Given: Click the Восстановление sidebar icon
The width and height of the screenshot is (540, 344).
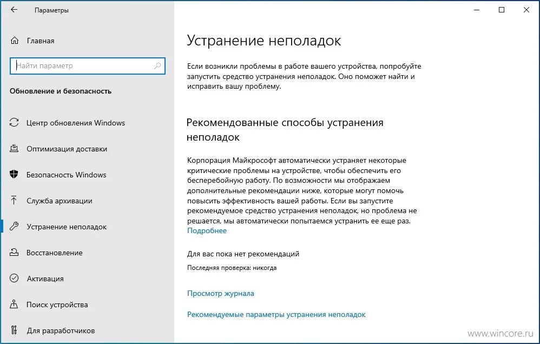Looking at the screenshot, I should (x=13, y=253).
